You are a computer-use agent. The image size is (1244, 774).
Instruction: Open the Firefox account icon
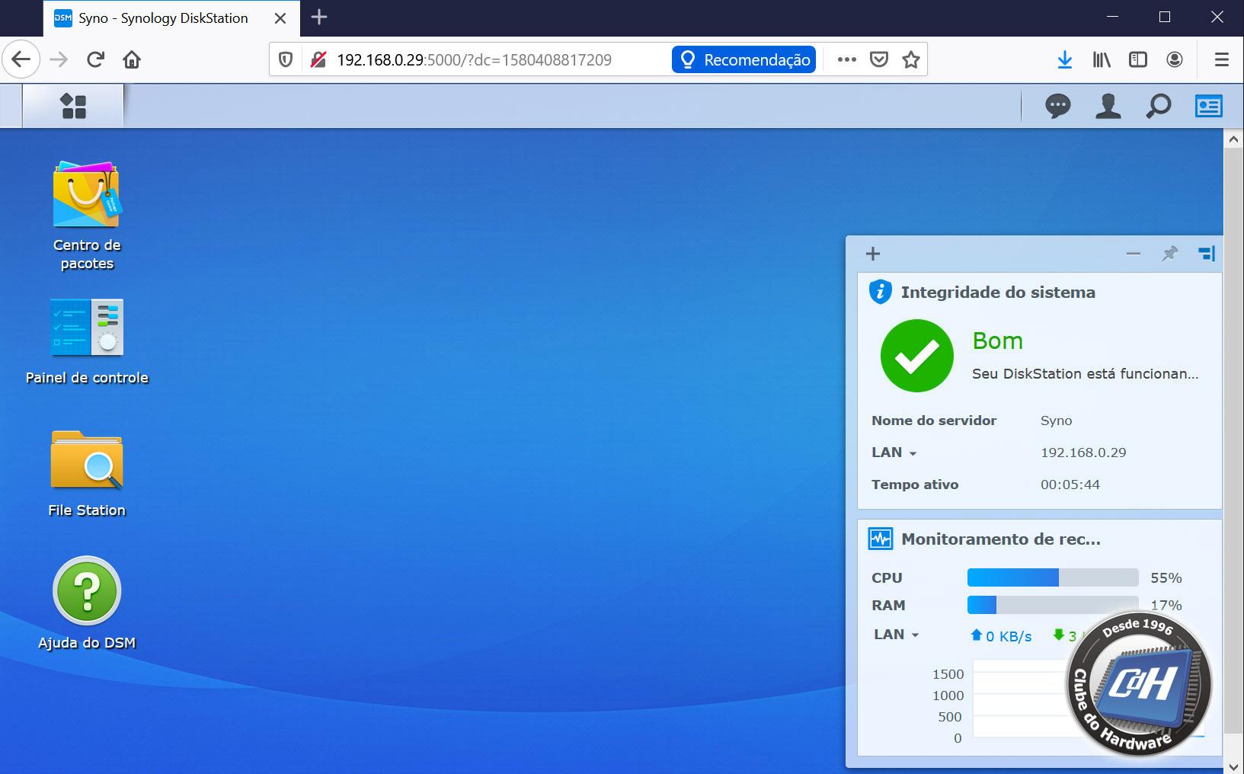pyautogui.click(x=1175, y=59)
